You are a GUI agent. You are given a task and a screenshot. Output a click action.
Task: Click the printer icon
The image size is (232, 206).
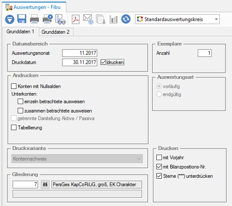click(x=34, y=19)
